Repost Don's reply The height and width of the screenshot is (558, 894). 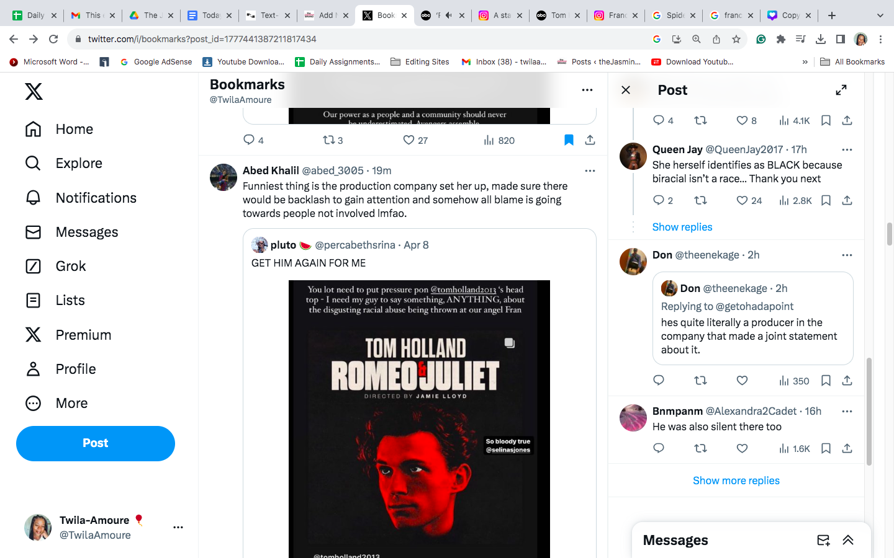pos(700,381)
